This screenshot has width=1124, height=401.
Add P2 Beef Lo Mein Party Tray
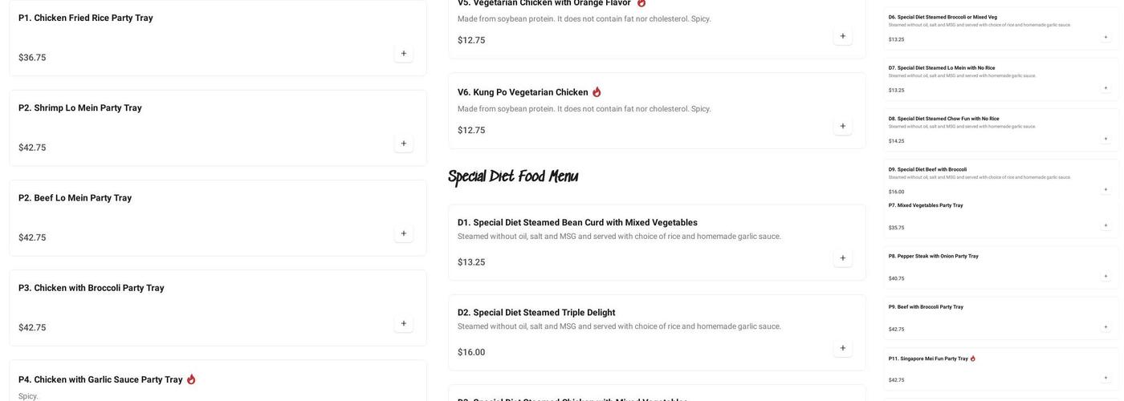404,233
